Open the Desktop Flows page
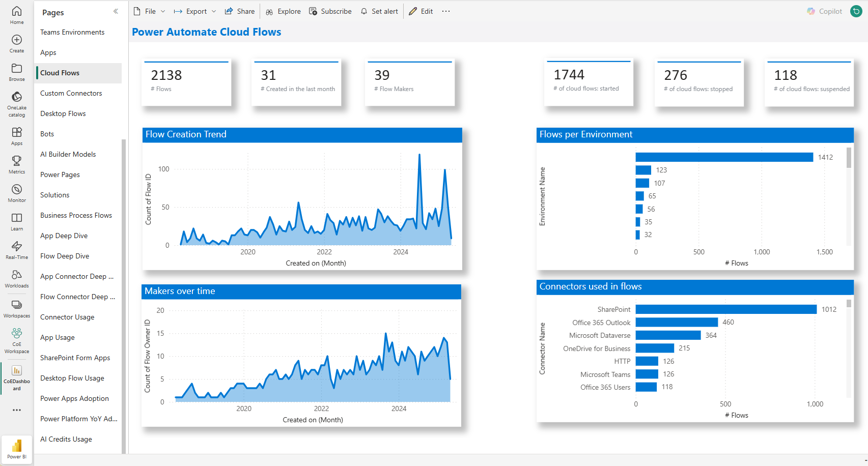Image resolution: width=868 pixels, height=466 pixels. pyautogui.click(x=78, y=113)
